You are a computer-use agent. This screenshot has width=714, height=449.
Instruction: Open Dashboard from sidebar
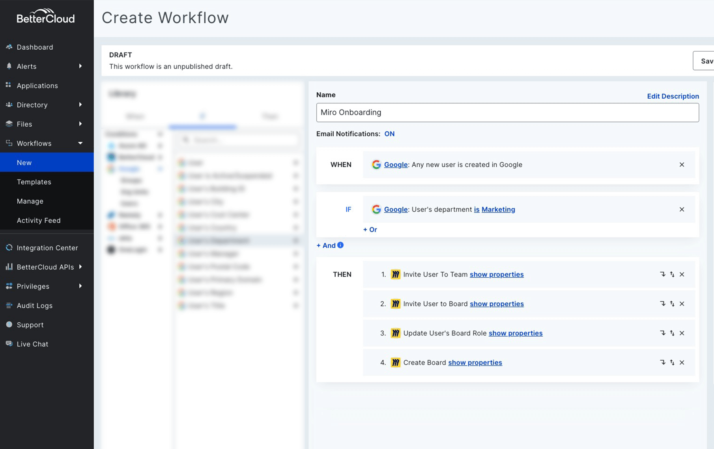pos(35,47)
